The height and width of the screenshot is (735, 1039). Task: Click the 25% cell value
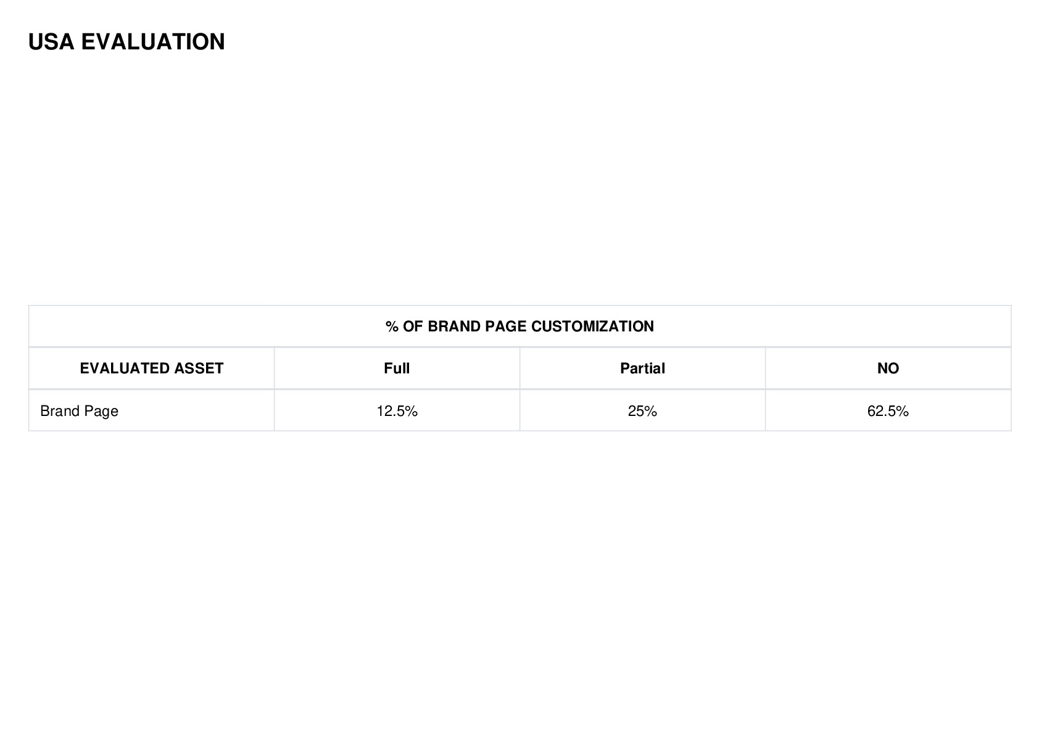[x=642, y=411]
